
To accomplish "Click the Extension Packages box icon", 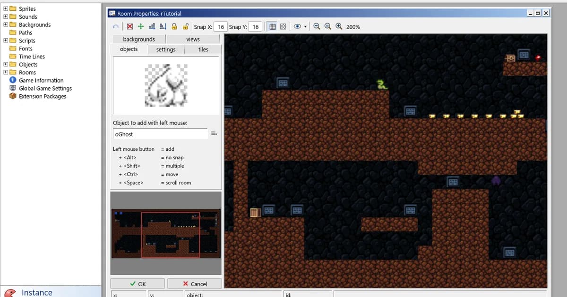I will [13, 96].
